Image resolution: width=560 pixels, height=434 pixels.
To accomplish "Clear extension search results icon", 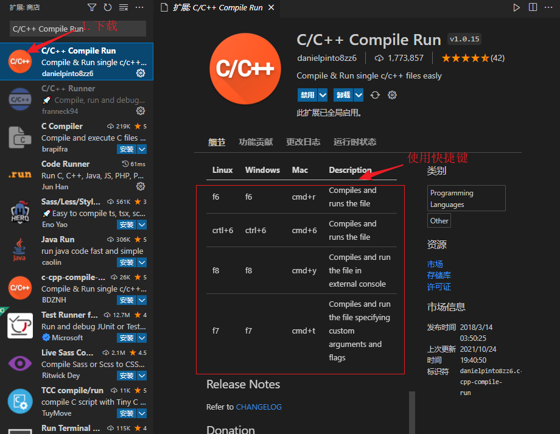I will [124, 7].
